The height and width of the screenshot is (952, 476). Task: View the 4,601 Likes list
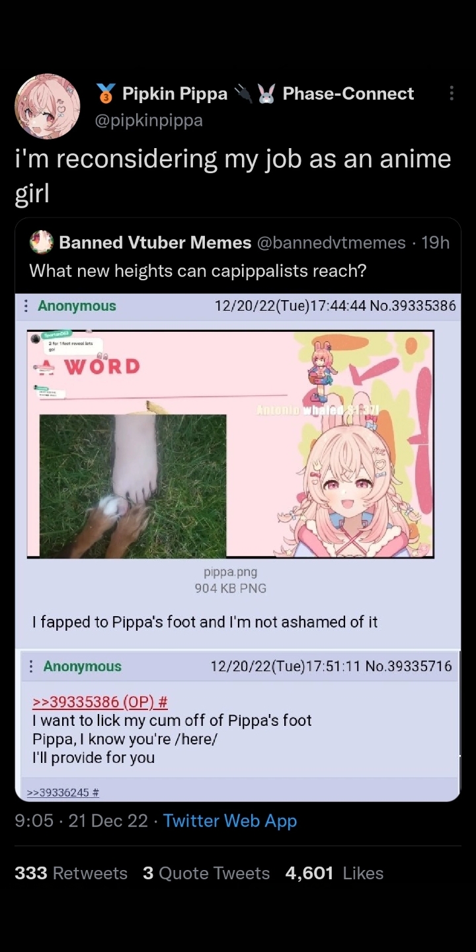335,873
